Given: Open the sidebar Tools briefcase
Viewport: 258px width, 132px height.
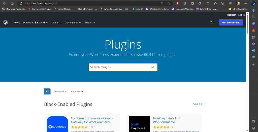Looking at the screenshot, I should point(253,30).
